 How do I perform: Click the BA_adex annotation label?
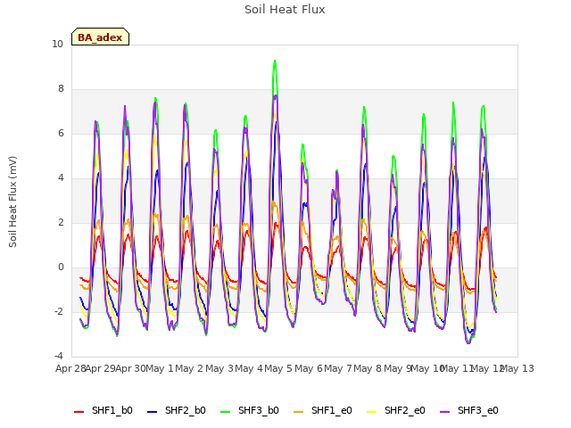100,37
